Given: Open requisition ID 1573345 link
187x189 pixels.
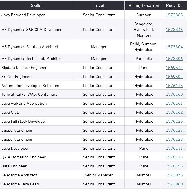Looking at the screenshot, I should click(174, 30).
